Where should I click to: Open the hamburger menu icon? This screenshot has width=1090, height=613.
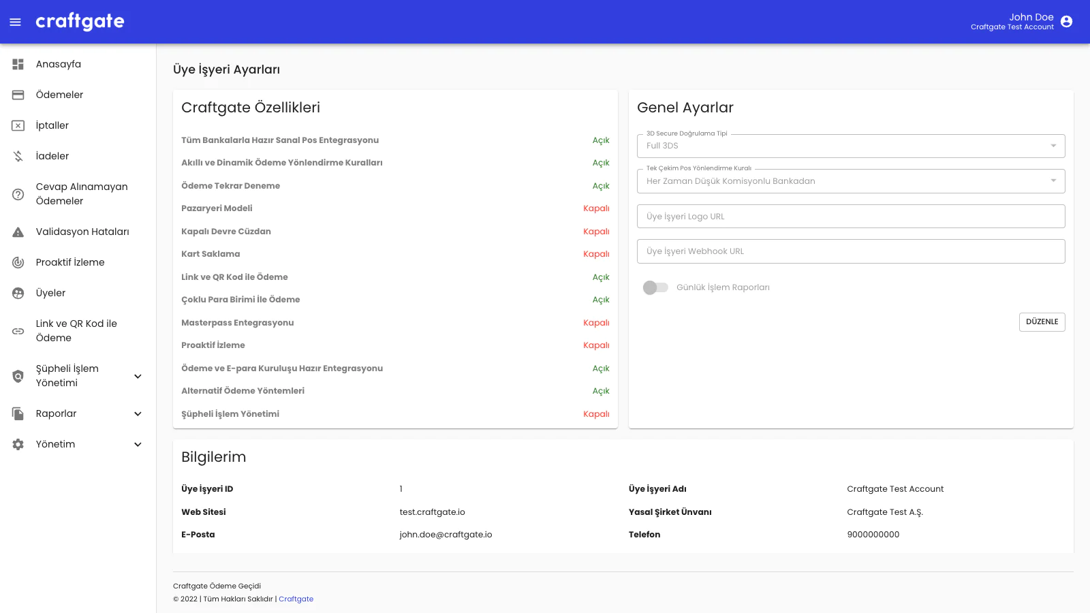coord(15,22)
